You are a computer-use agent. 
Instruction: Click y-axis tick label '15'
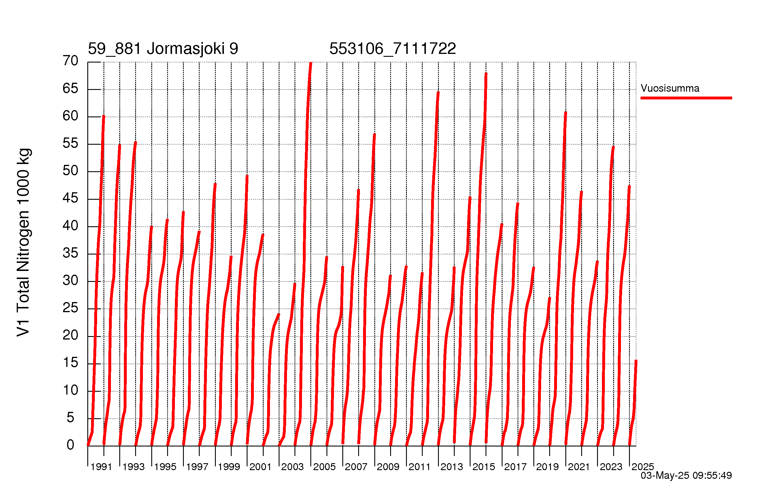(x=70, y=363)
